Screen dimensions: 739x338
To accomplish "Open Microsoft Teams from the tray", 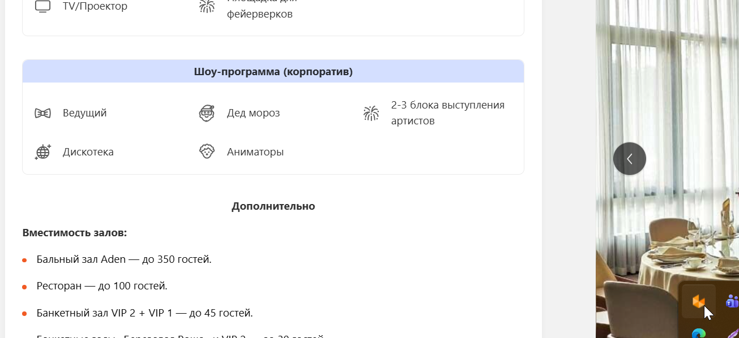I will [x=732, y=301].
